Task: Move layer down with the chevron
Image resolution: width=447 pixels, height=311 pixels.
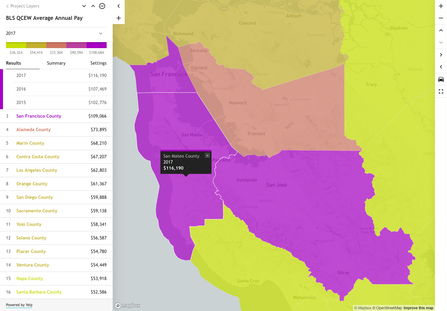Action: (84, 6)
